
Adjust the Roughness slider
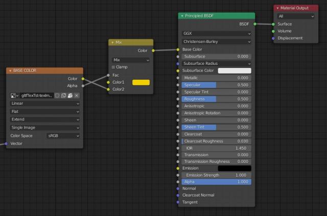217,99
